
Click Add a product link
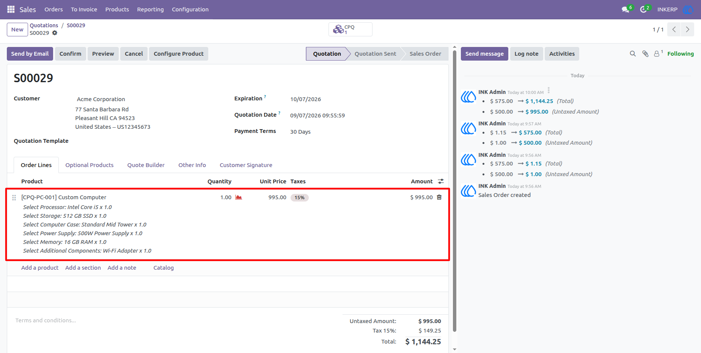coord(40,268)
